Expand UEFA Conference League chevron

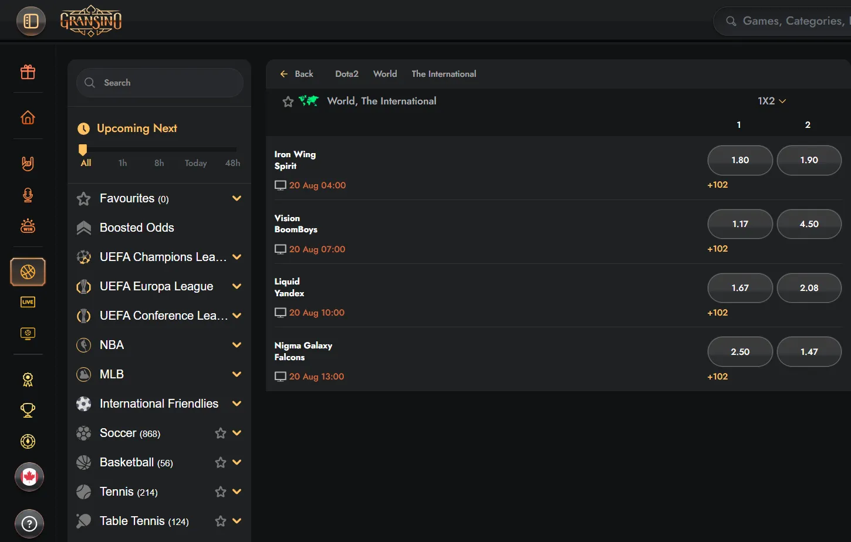point(237,316)
